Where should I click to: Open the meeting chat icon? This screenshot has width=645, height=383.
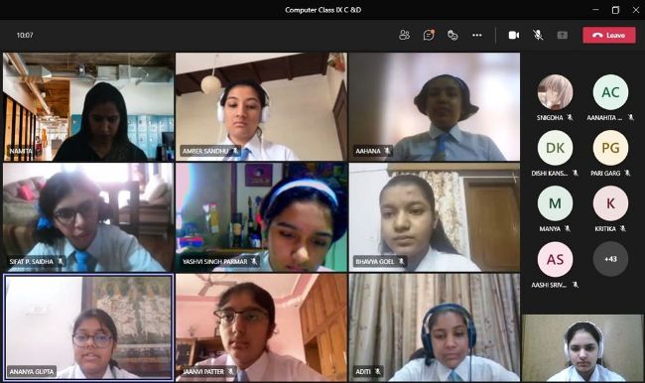coord(429,35)
